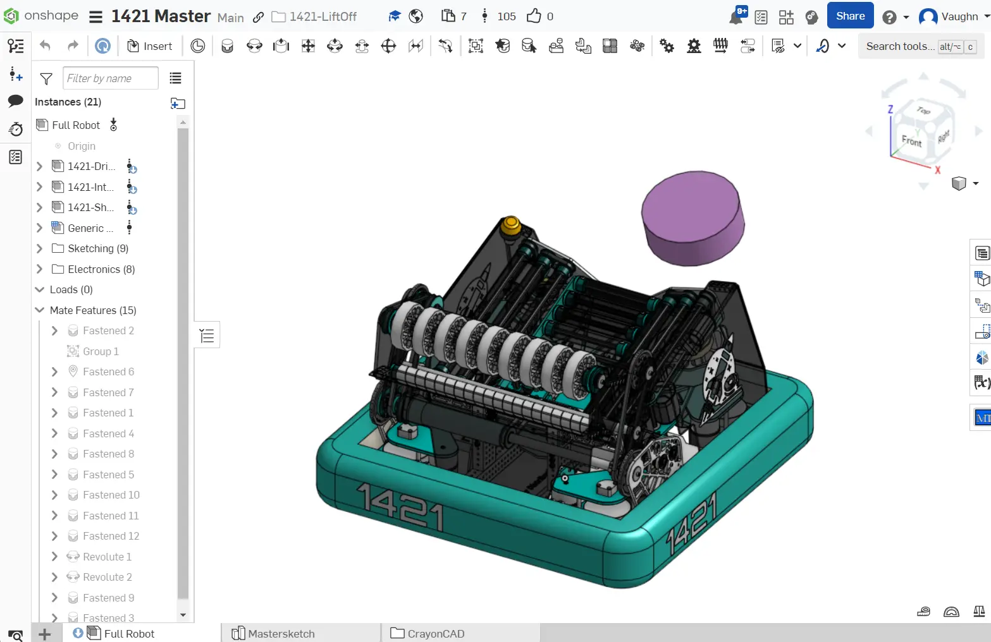Click the Share button

coord(850,16)
